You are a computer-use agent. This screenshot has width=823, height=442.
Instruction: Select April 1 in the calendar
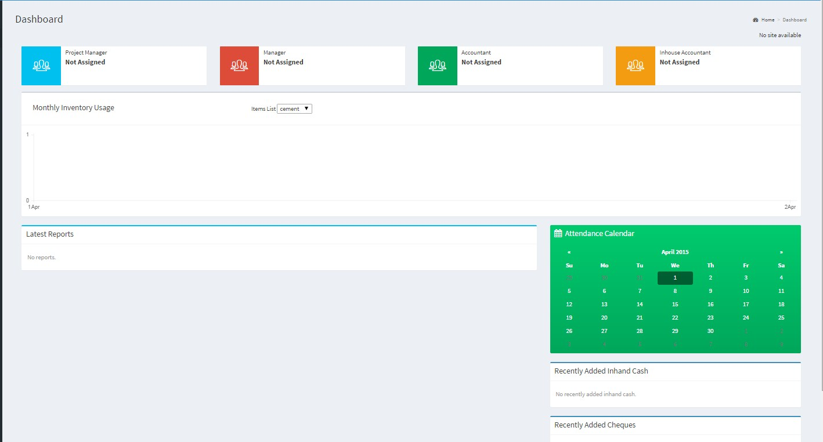tap(675, 278)
